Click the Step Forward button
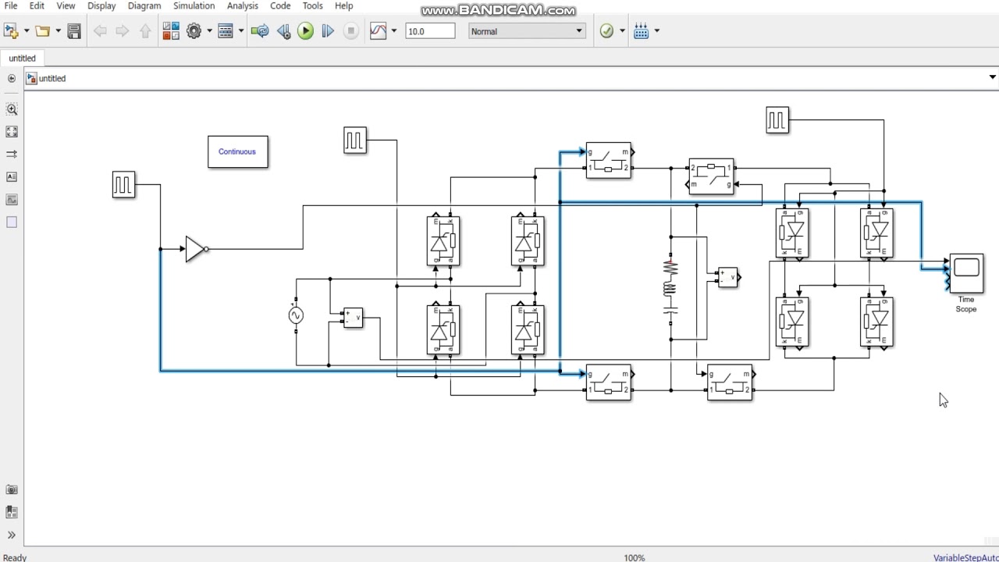Screen dimensions: 999x562 [328, 31]
